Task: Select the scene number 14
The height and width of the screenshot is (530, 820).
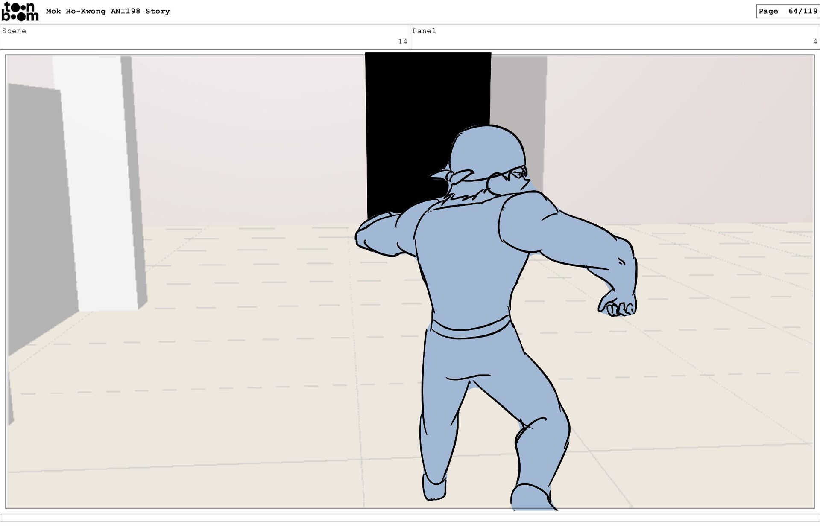Action: (x=402, y=42)
